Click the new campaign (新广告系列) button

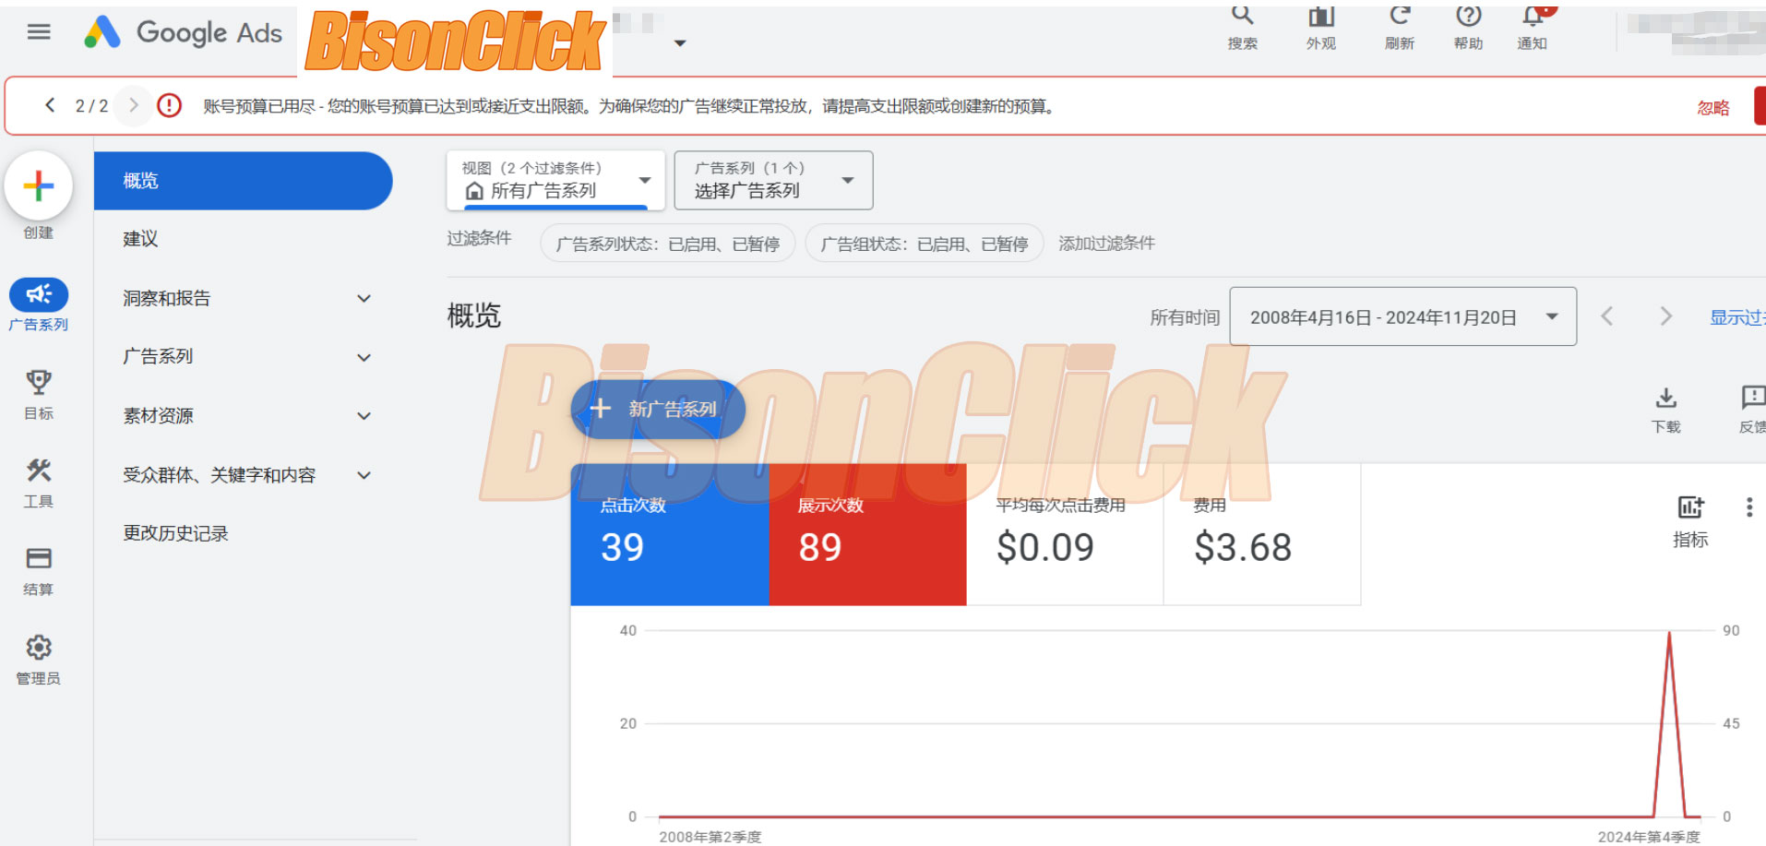click(658, 409)
